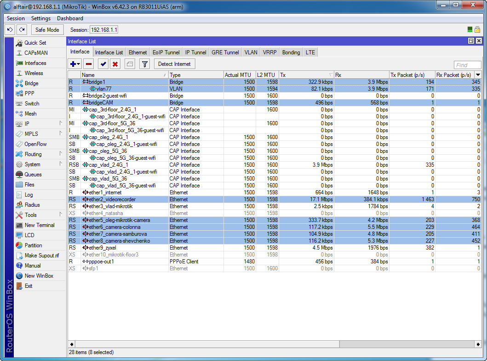Screen dimensions: 487x361
Task: Sort by the Tx column header
Action: [306, 75]
